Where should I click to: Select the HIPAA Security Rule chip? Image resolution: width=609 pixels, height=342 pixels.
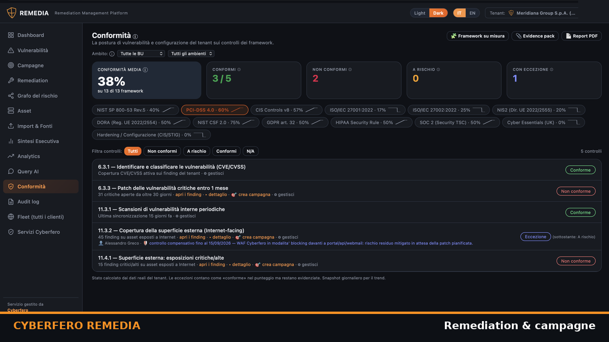(x=371, y=123)
